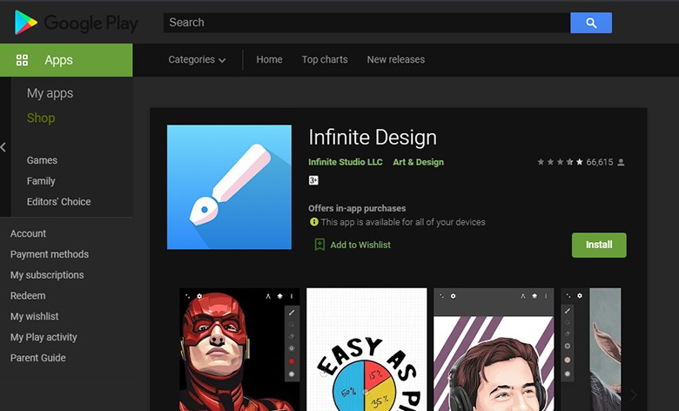Open Art & Design category link
Viewport: 679px width, 411px height.
coord(419,162)
